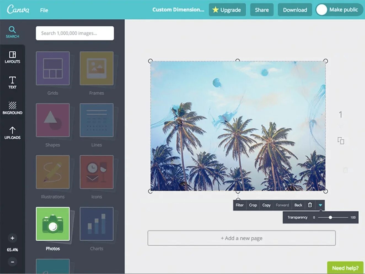Expand extra options via downward arrow in toolbar
The image size is (365, 274).
click(x=320, y=205)
